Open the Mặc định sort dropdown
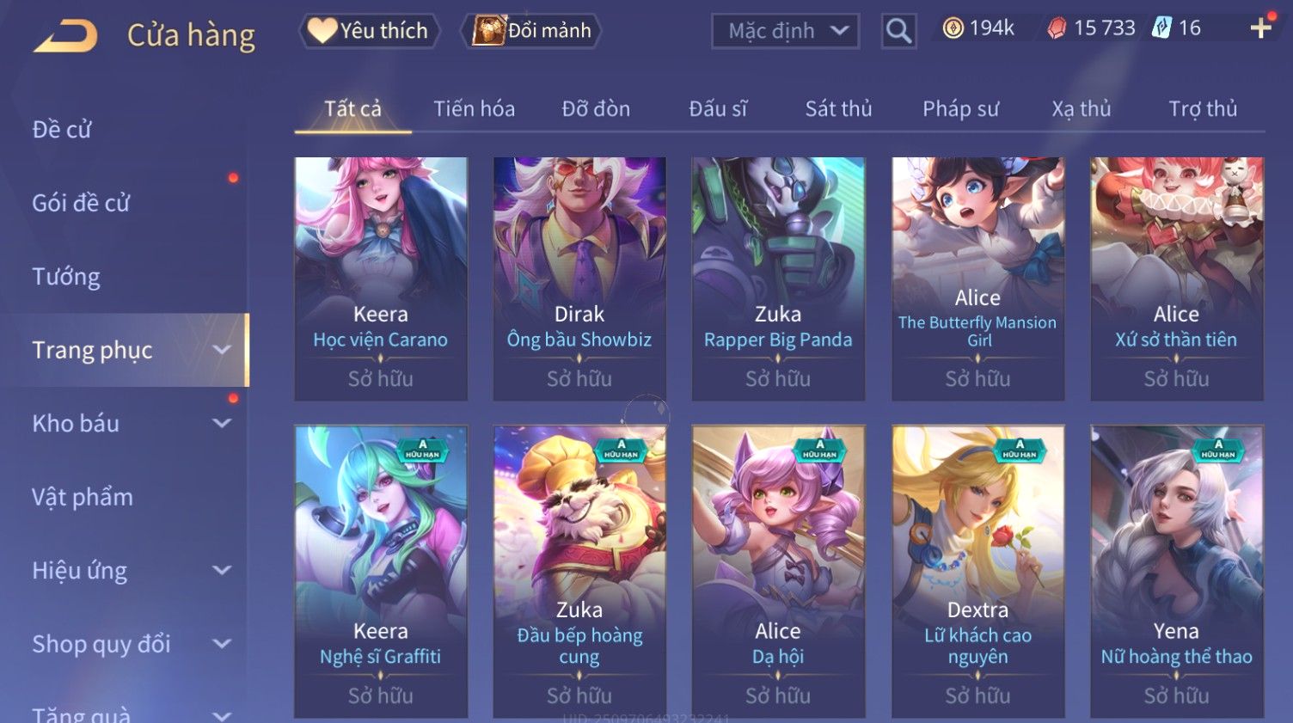This screenshot has width=1293, height=723. coord(785,31)
